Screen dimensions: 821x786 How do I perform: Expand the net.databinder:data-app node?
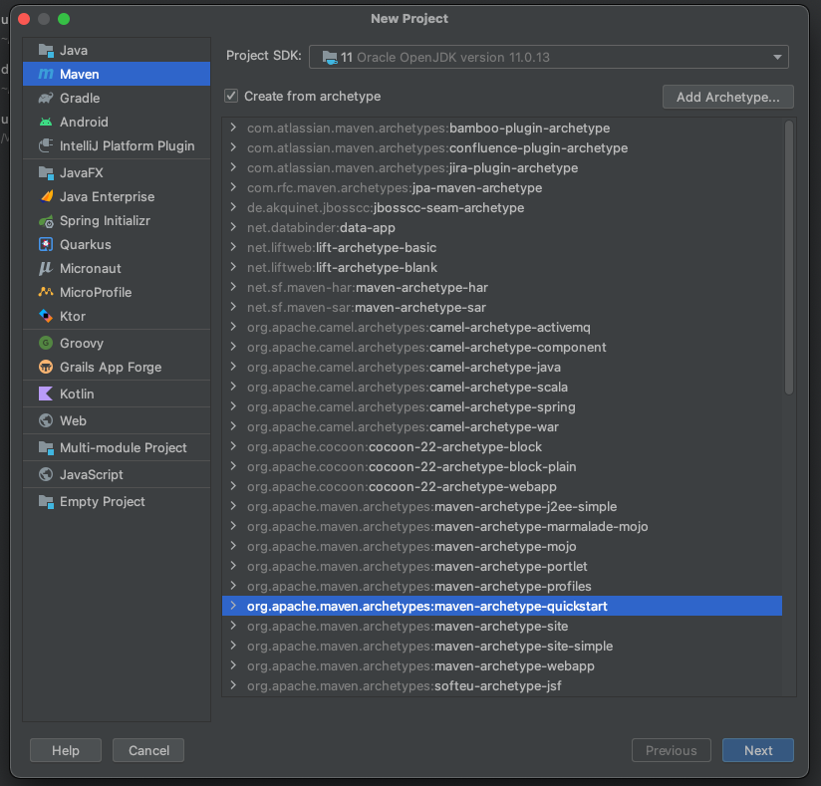point(233,227)
